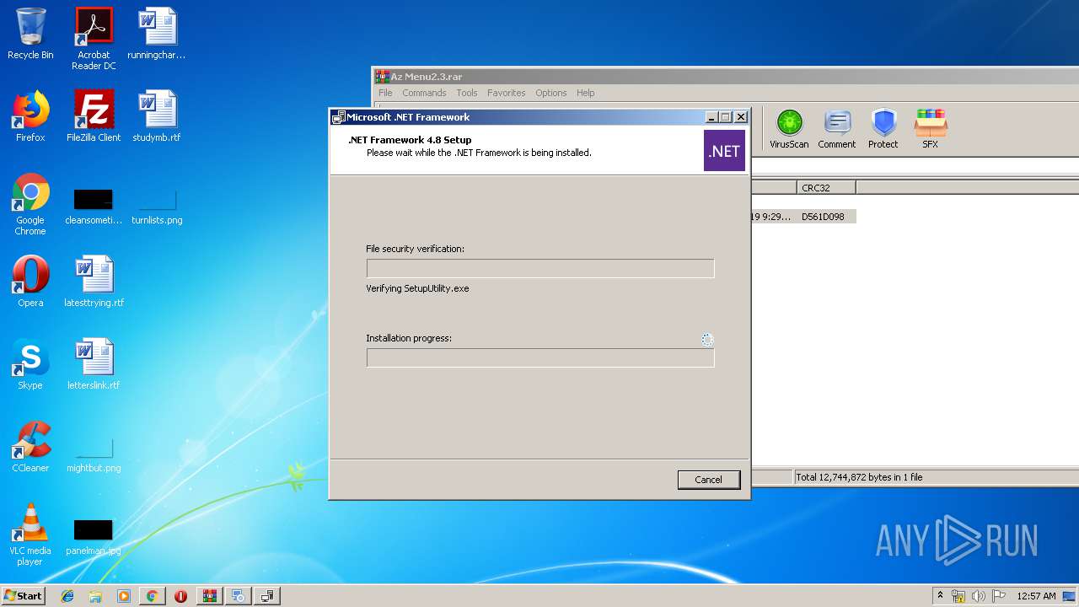Viewport: 1079px width, 607px height.
Task: Open the Comment tool in WinRAR
Action: 836,129
